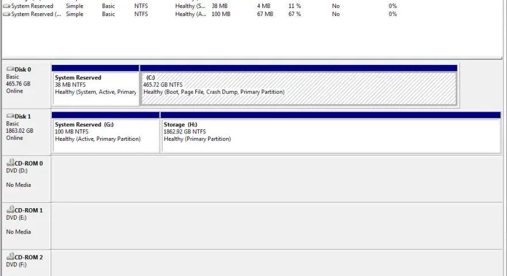Click the '465.76 GB' size under Disk 0
Screen dimensions: 507x276
pyautogui.click(x=18, y=84)
